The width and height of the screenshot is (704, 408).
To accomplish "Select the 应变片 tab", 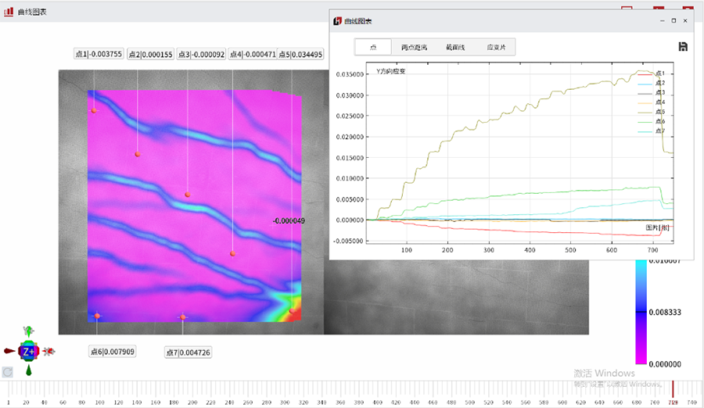I will tap(496, 48).
